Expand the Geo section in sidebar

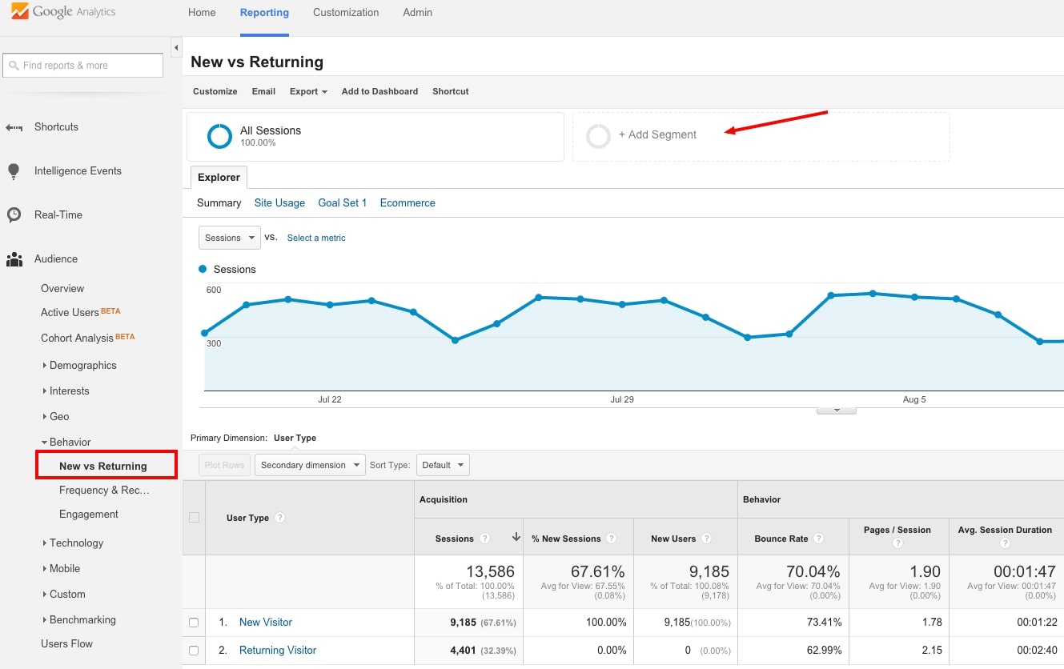tap(55, 417)
